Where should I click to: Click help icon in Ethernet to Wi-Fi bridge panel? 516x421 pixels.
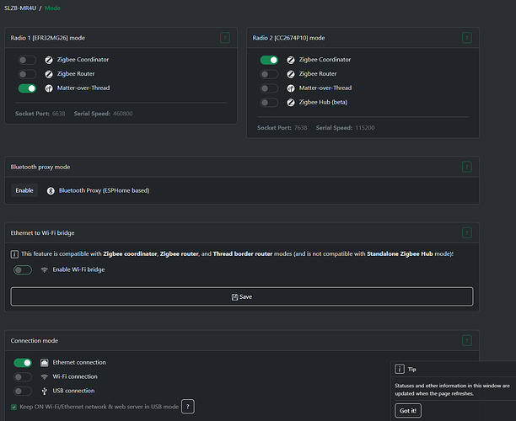[467, 232]
